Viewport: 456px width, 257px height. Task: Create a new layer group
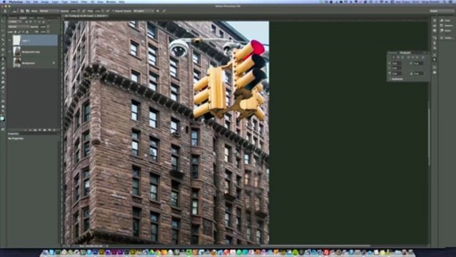point(44,130)
